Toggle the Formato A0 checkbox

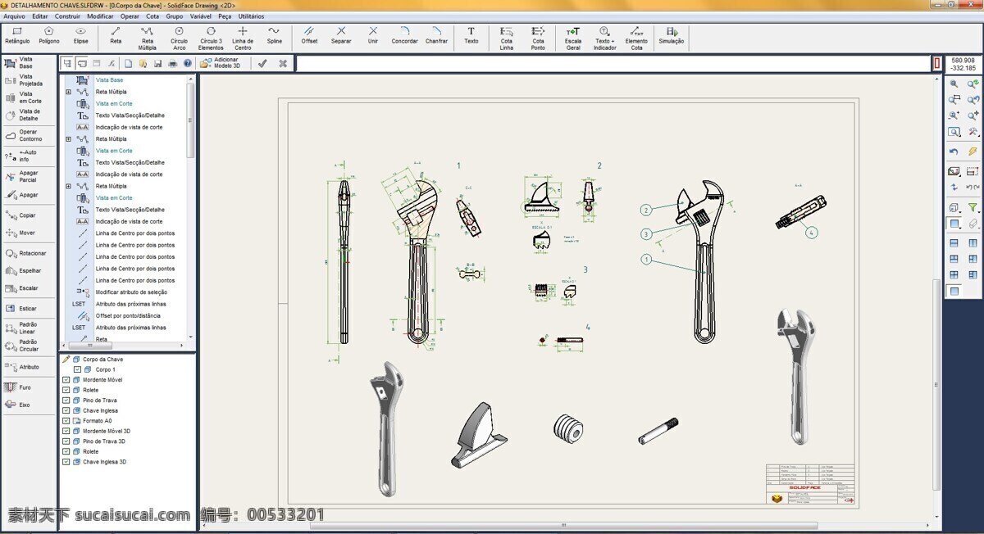click(66, 421)
